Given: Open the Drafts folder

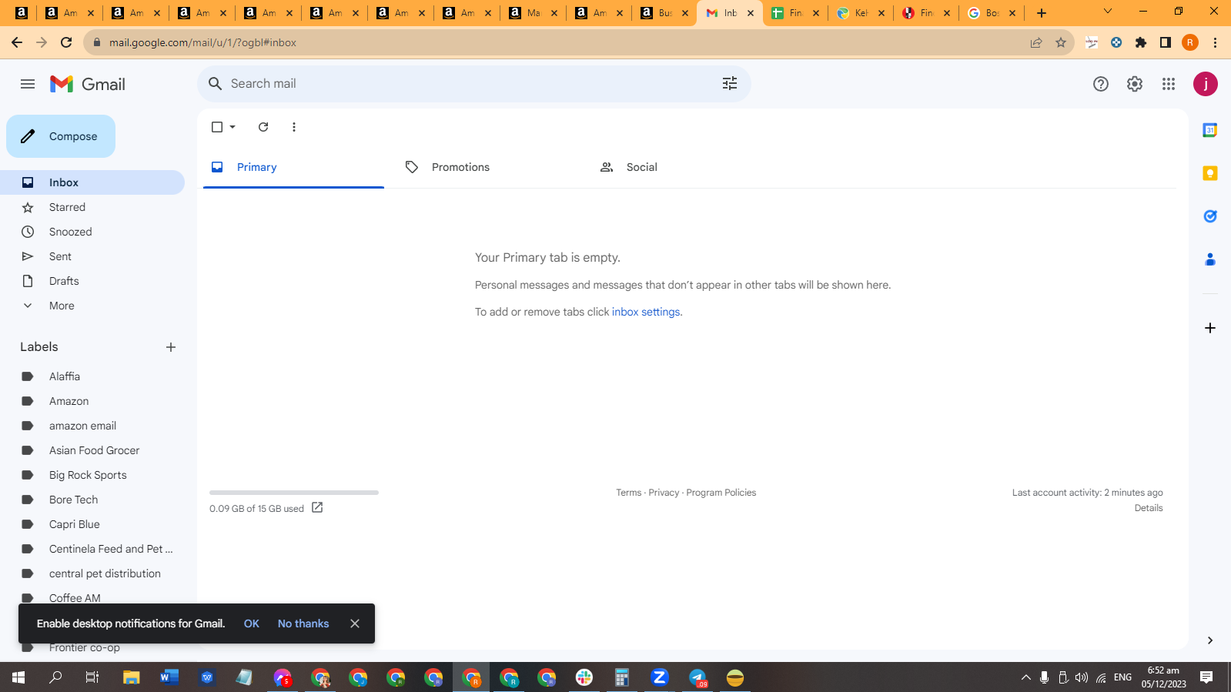Looking at the screenshot, I should point(92,281).
